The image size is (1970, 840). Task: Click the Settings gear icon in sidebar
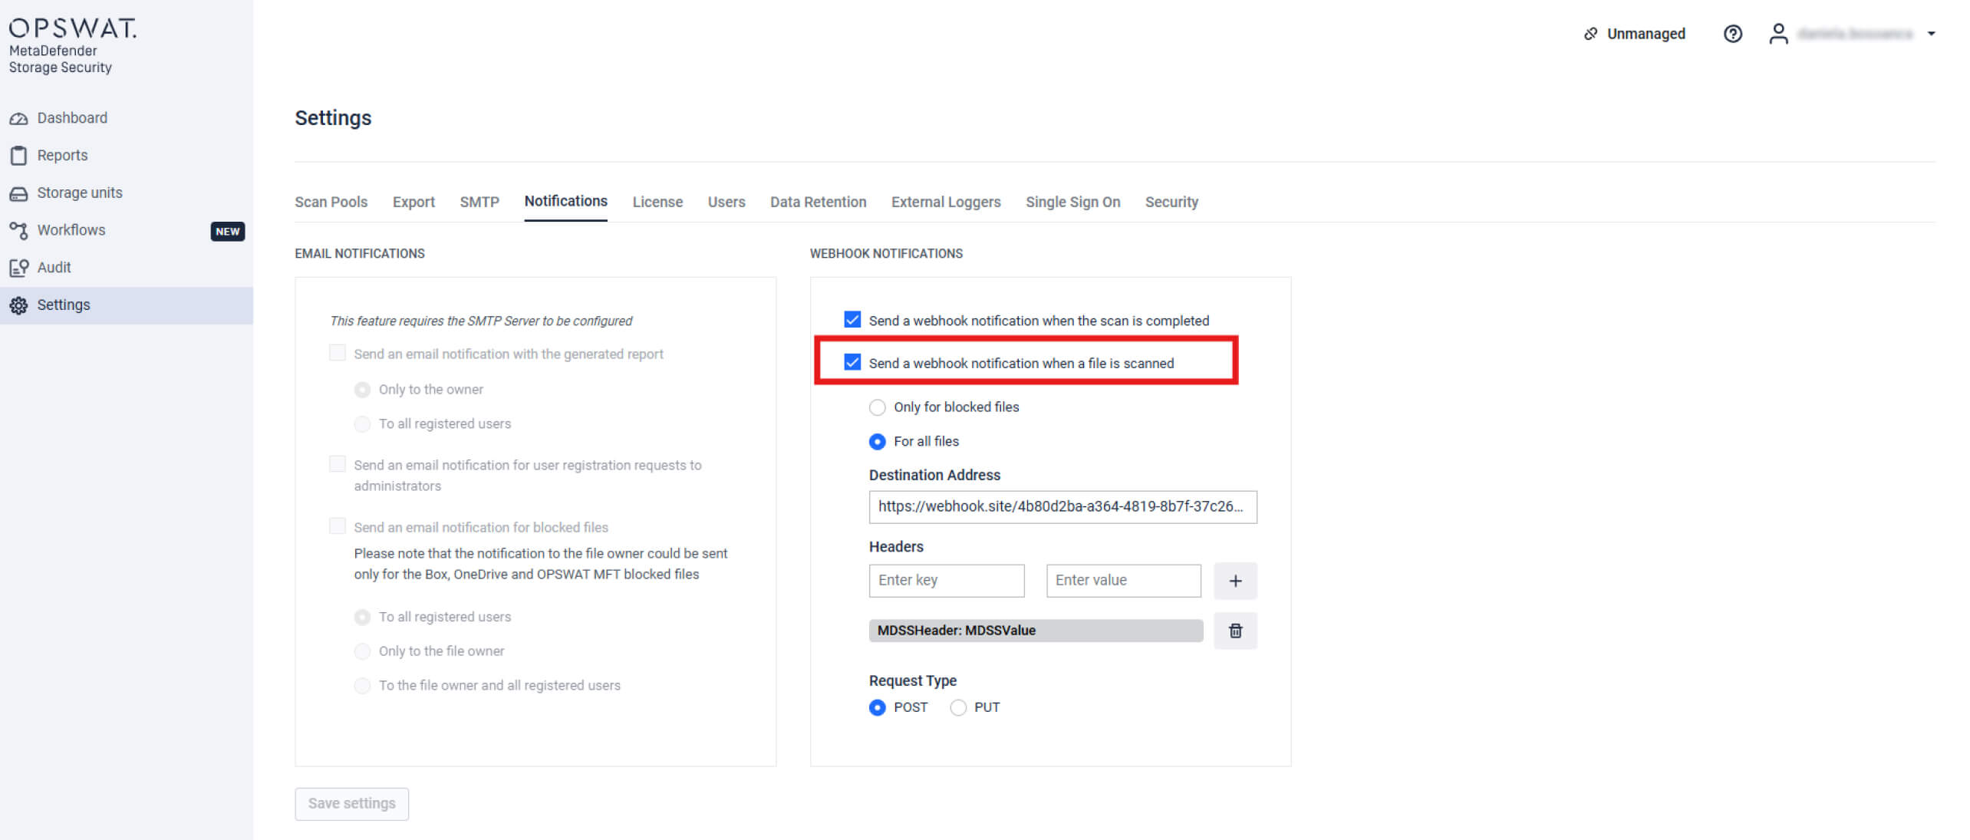pos(19,305)
